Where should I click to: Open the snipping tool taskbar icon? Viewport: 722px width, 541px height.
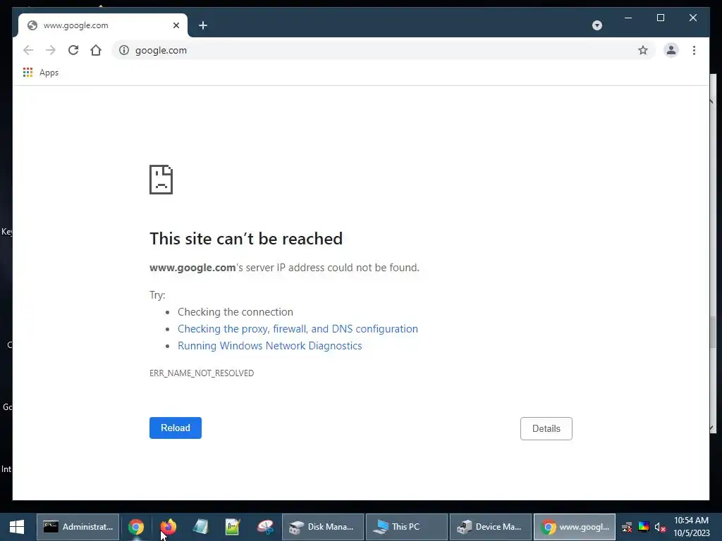[x=266, y=527]
